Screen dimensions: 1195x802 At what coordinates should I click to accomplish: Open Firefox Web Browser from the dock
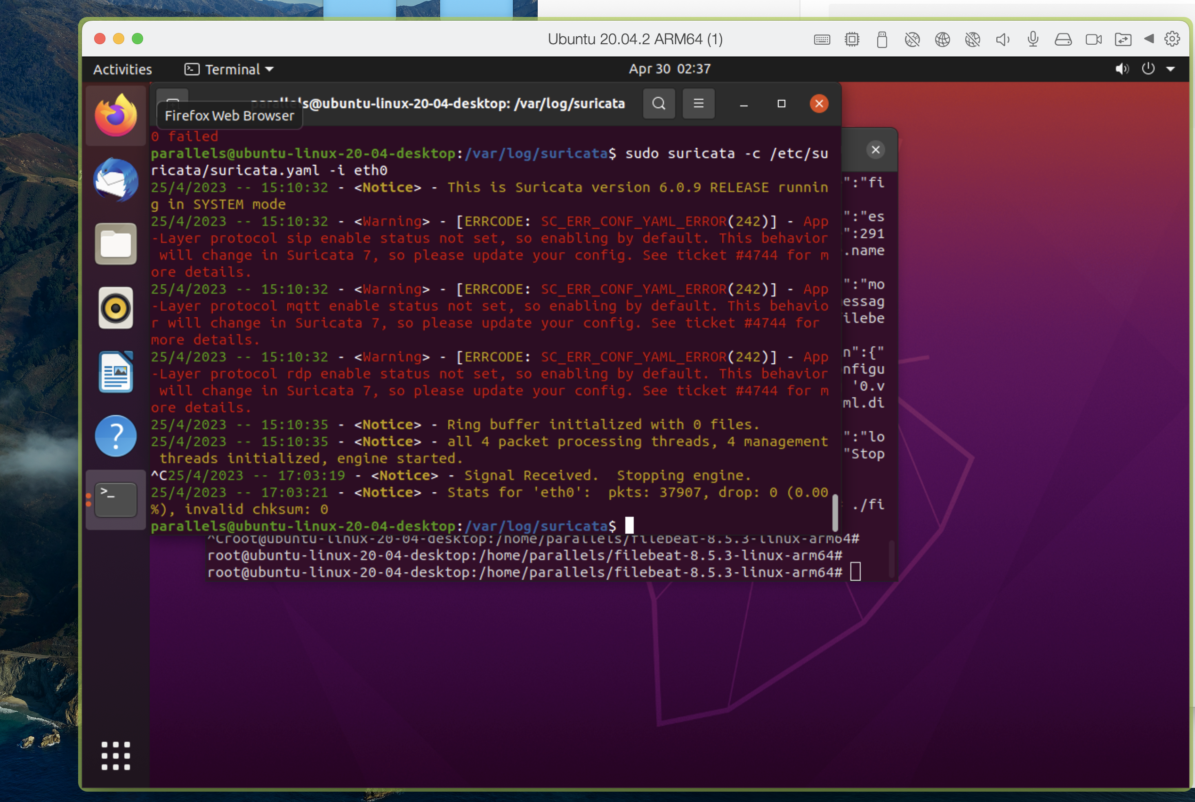[116, 116]
